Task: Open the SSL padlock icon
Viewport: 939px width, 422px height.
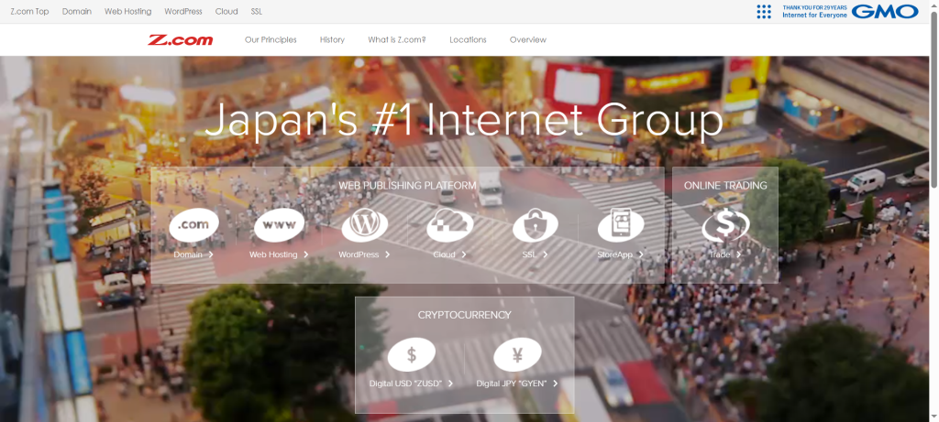Action: (535, 225)
